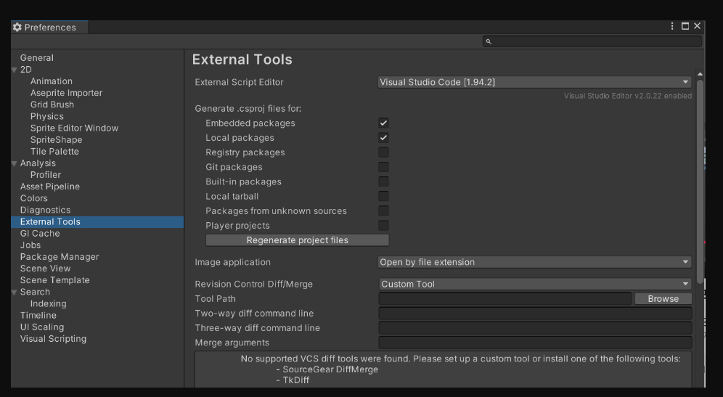The height and width of the screenshot is (397, 723).
Task: Click the SourceGear DiffMerge text
Action: click(330, 369)
